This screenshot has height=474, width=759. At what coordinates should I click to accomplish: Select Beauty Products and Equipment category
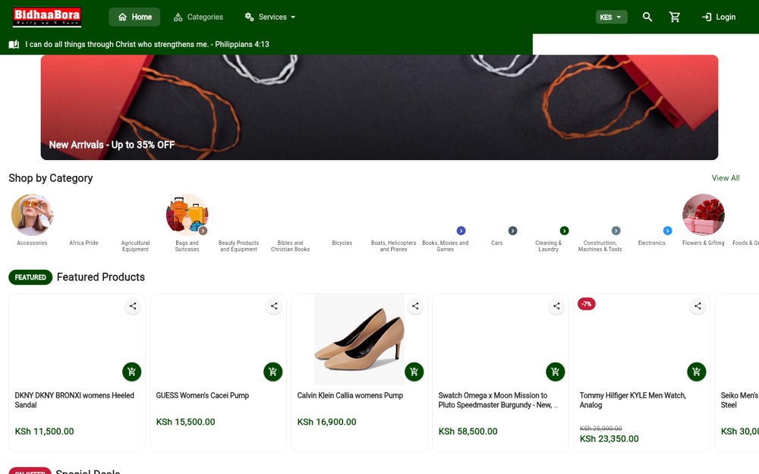238,246
